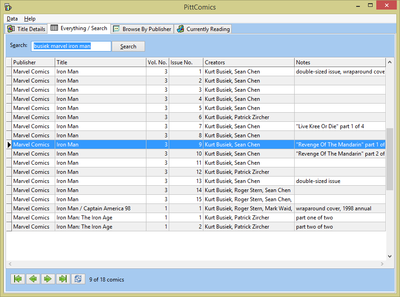Select Iron Man: The Iron Age 'part two of two'
Image resolution: width=400 pixels, height=297 pixels.
pyautogui.click(x=340, y=227)
